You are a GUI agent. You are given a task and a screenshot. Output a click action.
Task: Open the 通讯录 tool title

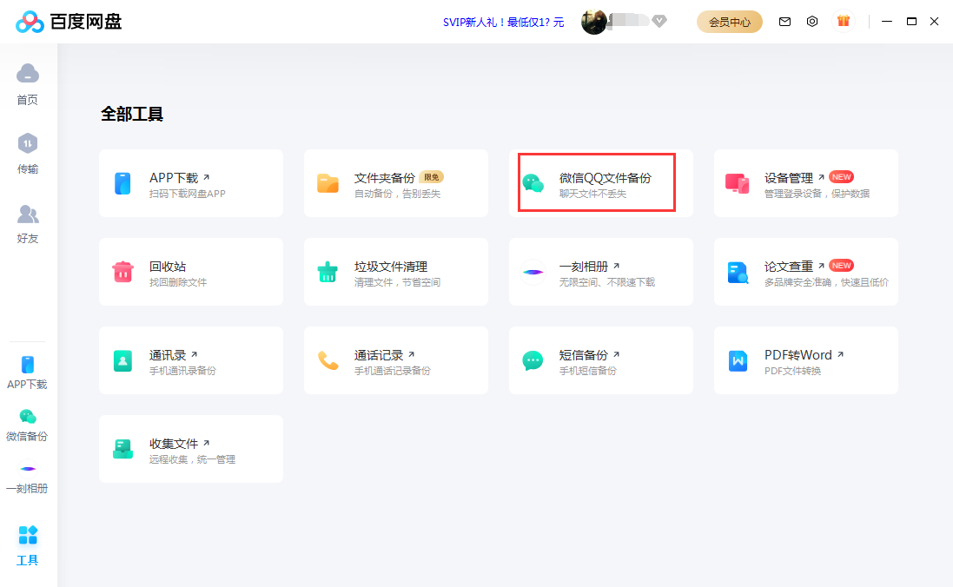168,355
